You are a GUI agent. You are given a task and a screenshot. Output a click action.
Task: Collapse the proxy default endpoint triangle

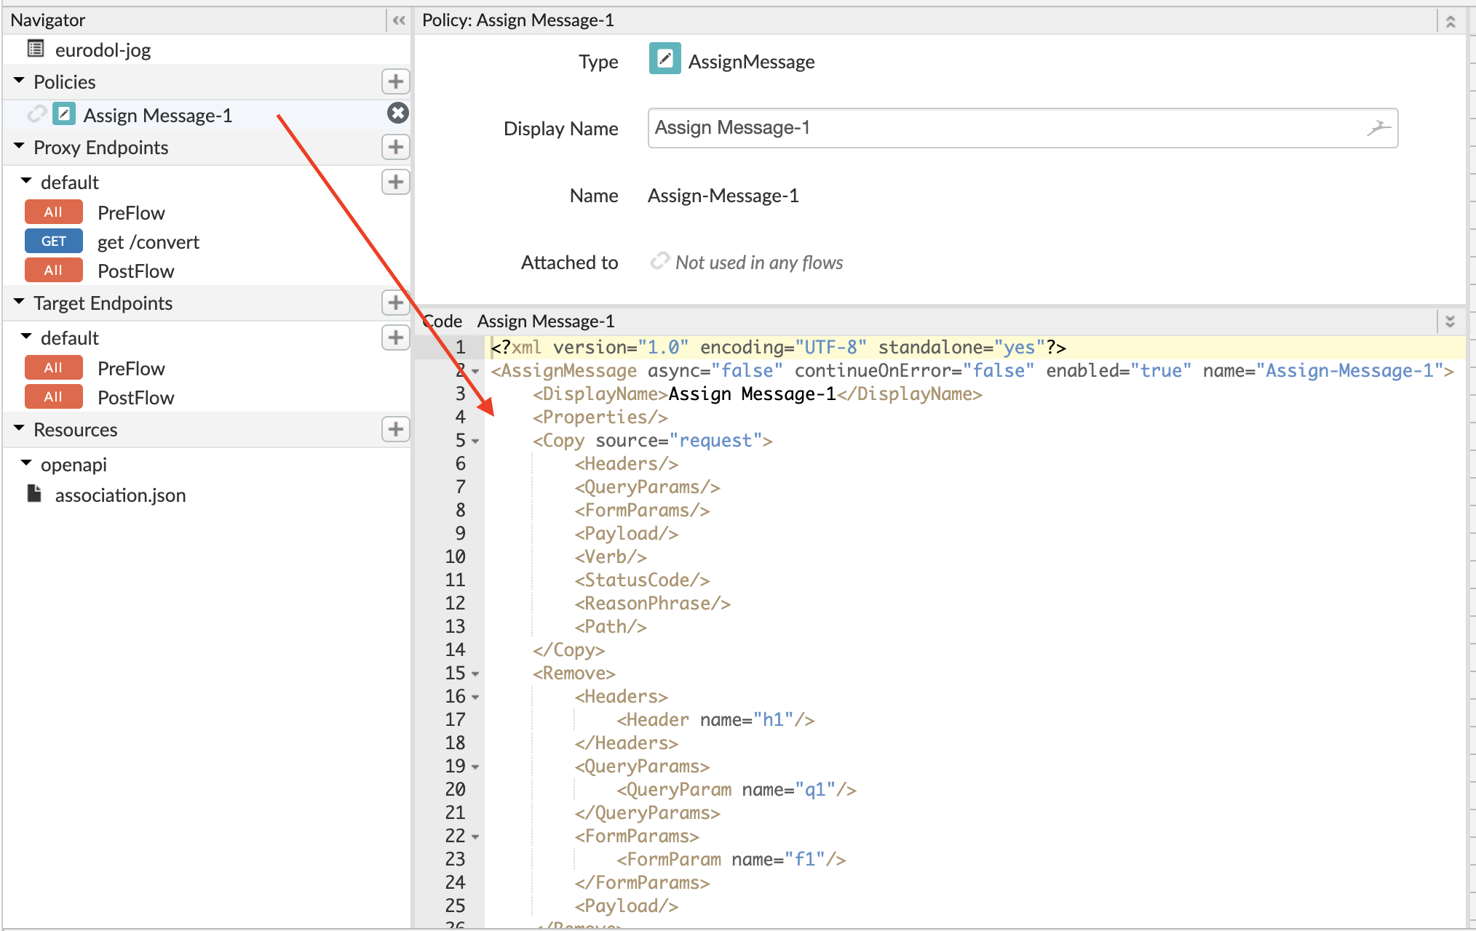click(x=27, y=181)
